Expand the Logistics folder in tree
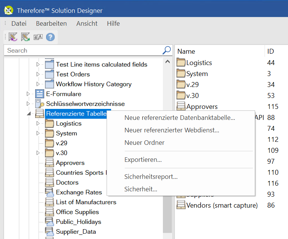288x239 pixels. 38,123
